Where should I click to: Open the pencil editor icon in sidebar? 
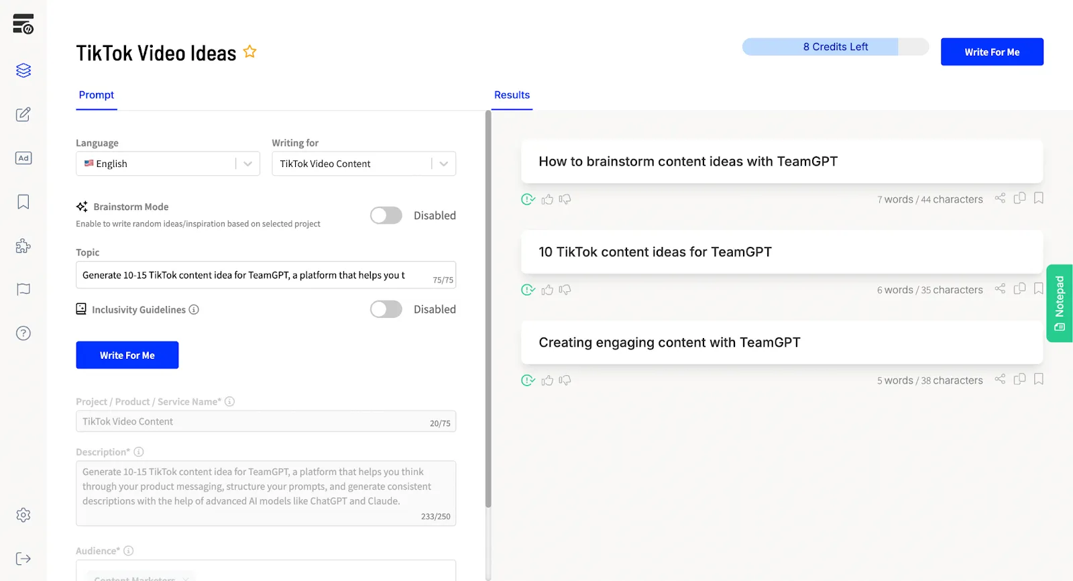pyautogui.click(x=23, y=114)
